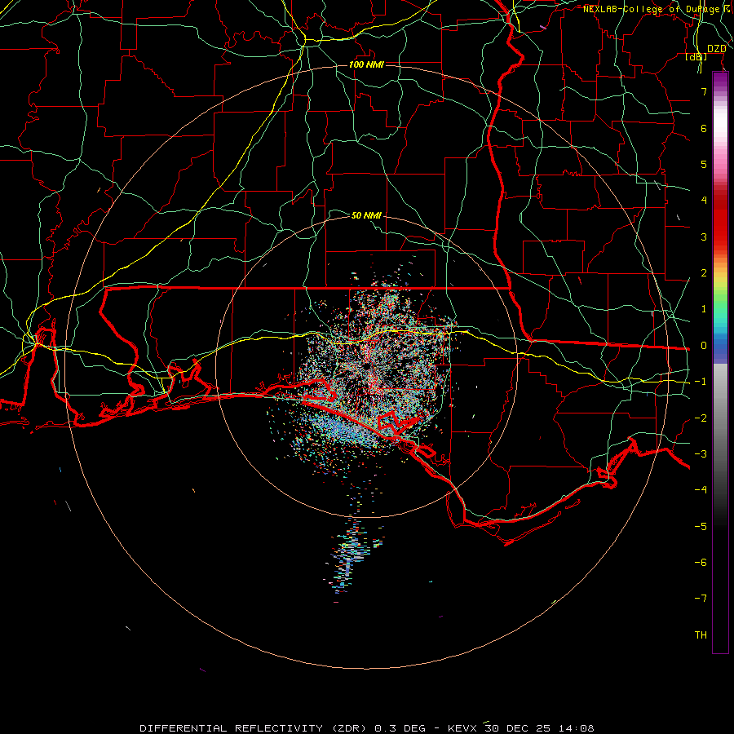Screen dimensions: 734x734
Task: Click the "3" value on color scale
Action: pos(704,237)
